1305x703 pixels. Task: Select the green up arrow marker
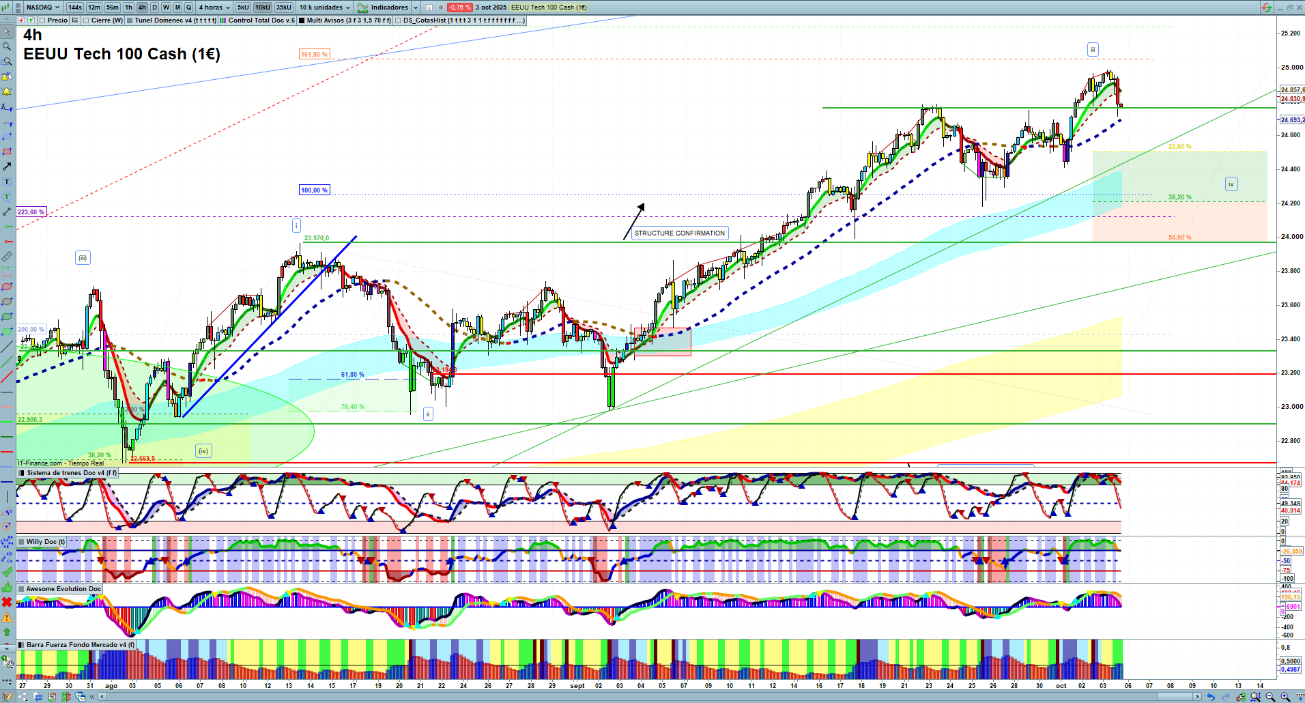7,632
